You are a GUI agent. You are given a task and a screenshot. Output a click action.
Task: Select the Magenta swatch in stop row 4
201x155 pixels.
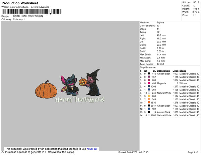[149, 83]
